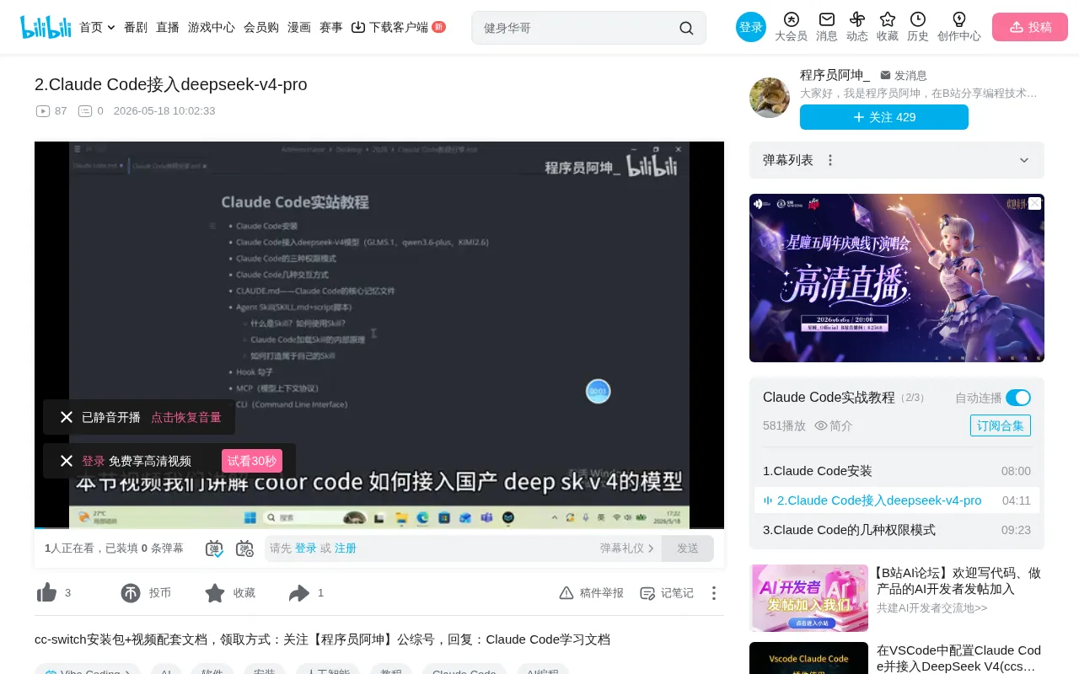
Task: Click 试看30秒 button
Action: [252, 461]
